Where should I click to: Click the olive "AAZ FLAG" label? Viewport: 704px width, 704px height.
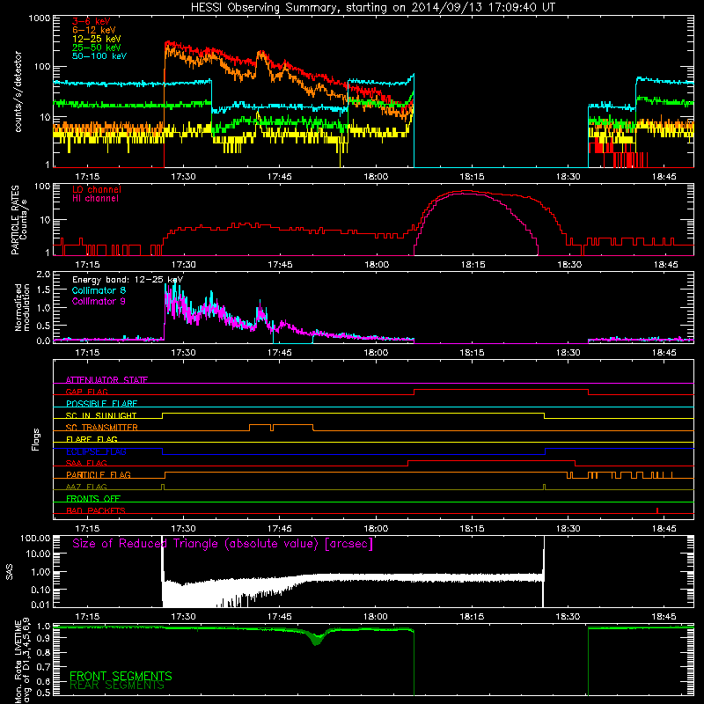[86, 487]
